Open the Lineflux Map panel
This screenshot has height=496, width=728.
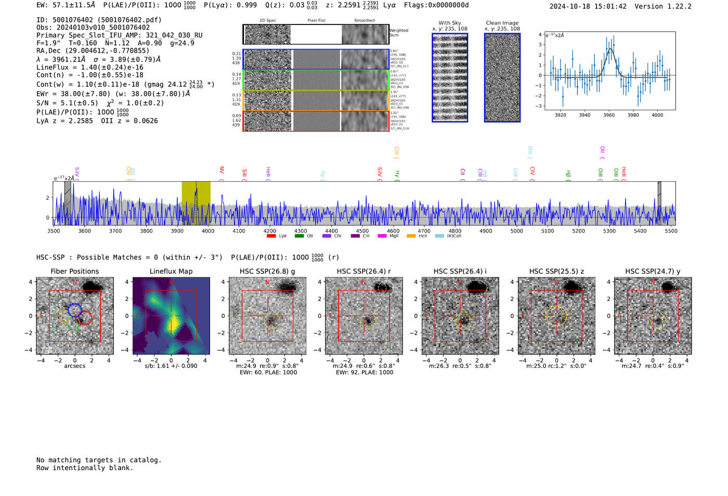click(171, 315)
